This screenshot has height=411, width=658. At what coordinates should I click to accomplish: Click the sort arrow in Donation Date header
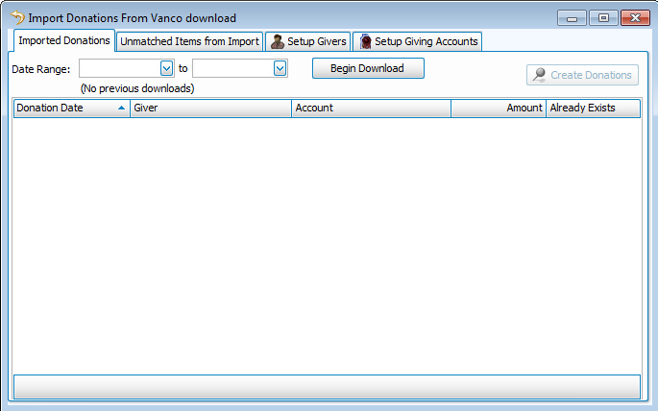[x=121, y=109]
